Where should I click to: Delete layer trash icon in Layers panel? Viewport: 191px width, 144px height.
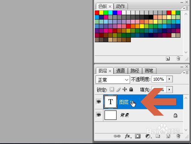click(178, 136)
